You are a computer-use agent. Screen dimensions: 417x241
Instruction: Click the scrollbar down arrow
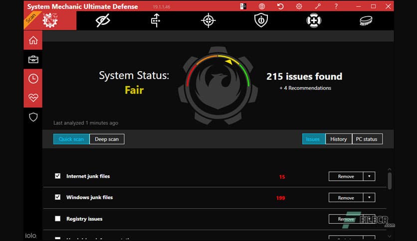click(x=390, y=236)
